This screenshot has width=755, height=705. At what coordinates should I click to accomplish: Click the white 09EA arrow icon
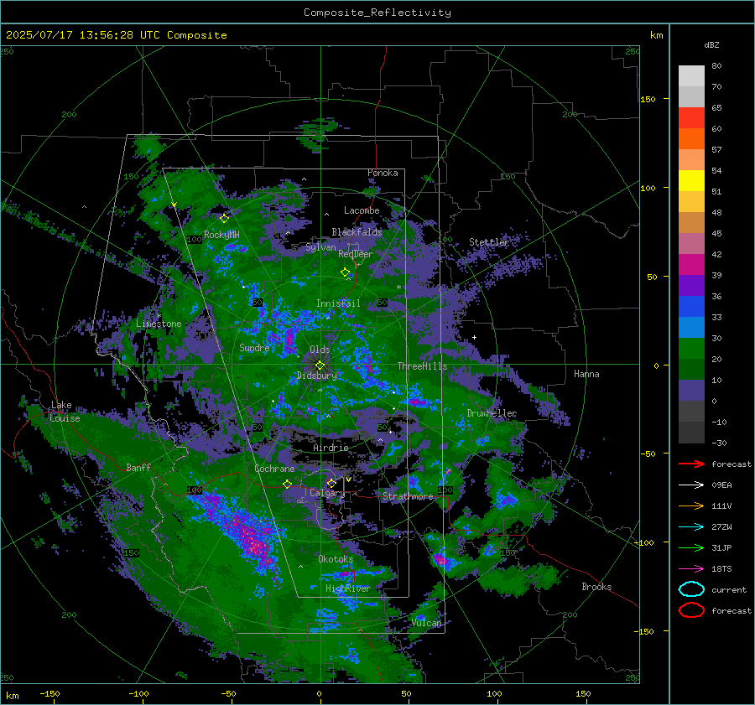(691, 485)
